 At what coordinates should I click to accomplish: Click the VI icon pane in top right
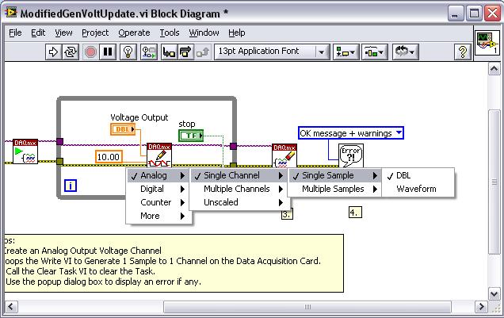pyautogui.click(x=487, y=42)
